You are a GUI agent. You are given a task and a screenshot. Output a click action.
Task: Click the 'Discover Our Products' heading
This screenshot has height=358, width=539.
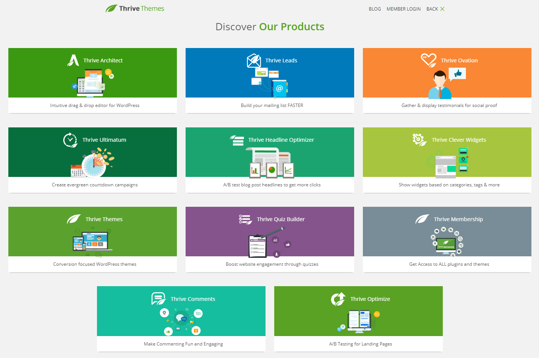(270, 27)
